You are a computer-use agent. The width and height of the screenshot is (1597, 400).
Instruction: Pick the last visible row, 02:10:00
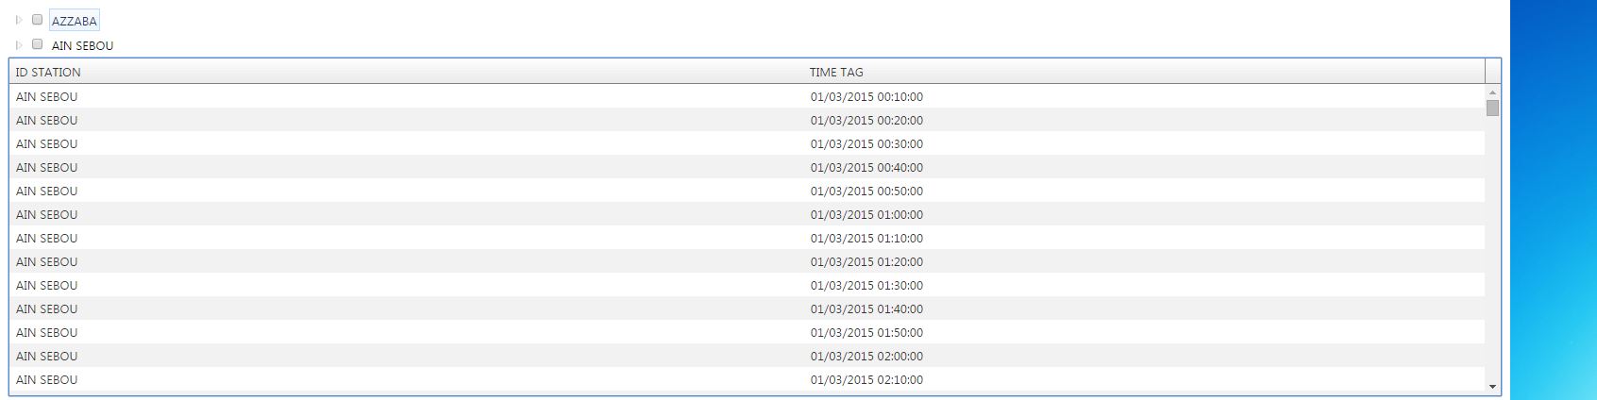pyautogui.click(x=866, y=379)
